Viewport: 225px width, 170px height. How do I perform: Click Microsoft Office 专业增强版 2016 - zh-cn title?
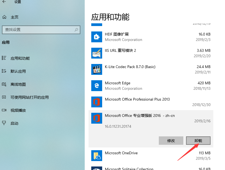[140, 116]
